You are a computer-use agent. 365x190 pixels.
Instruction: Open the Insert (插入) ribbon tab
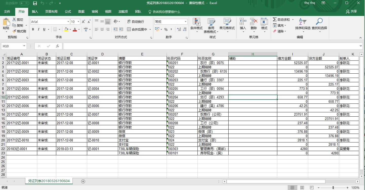[x=35, y=12]
